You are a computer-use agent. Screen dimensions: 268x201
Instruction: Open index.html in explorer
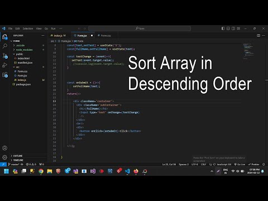[x=23, y=58]
